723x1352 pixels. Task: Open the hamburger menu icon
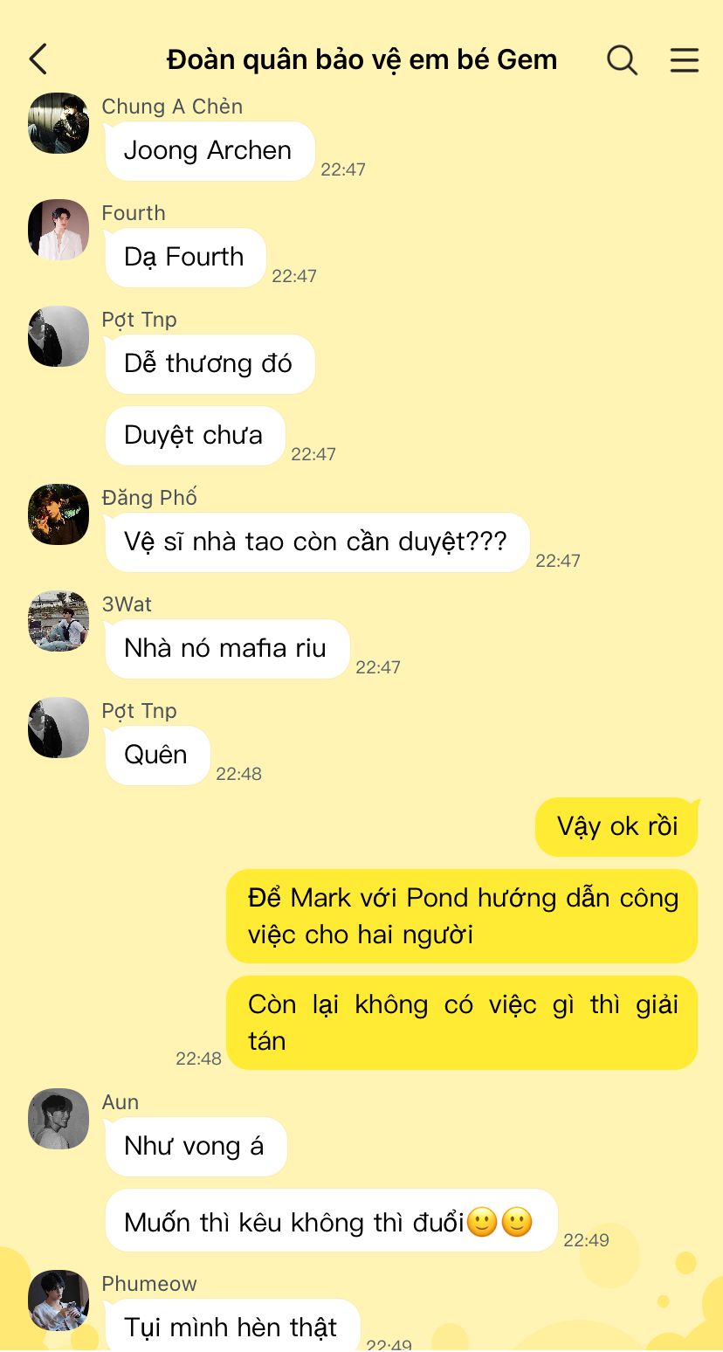(x=685, y=59)
